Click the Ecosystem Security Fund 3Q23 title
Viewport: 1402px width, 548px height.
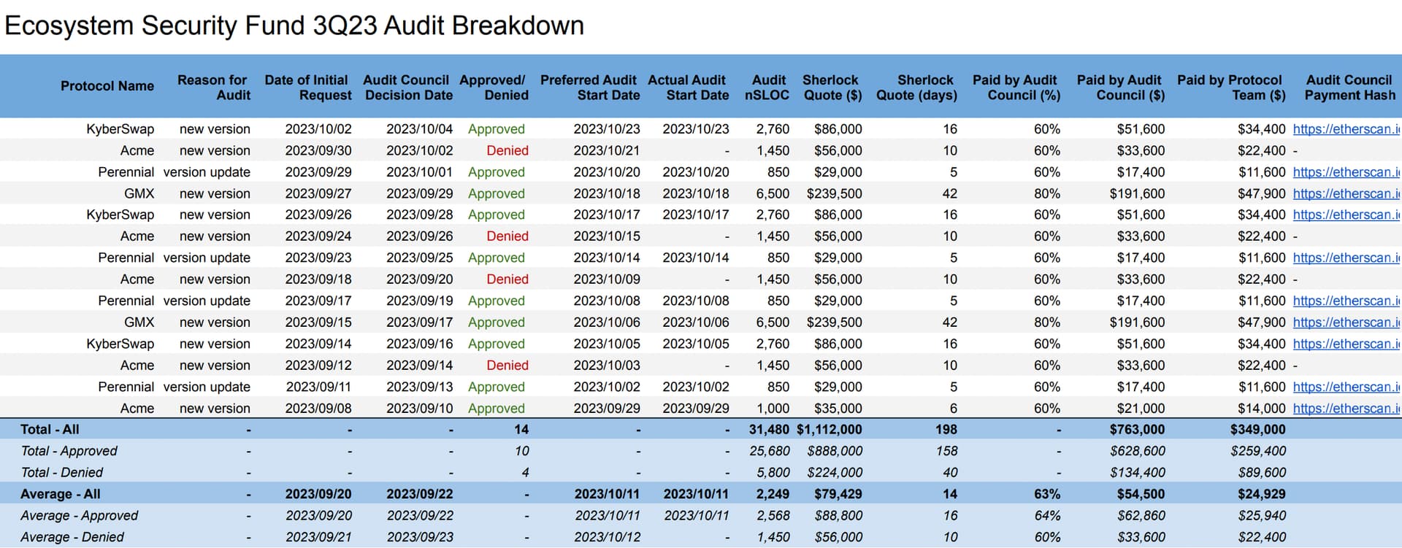(294, 26)
